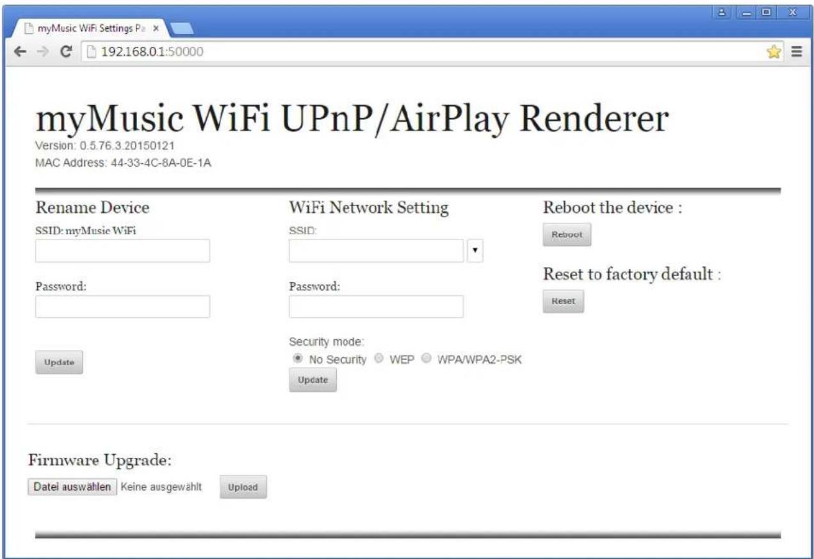814x559 pixels.
Task: Click the WiFi Network Setting Password field
Action: click(376, 307)
